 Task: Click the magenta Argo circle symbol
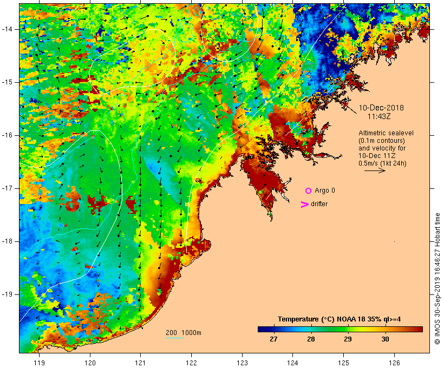pos(309,191)
